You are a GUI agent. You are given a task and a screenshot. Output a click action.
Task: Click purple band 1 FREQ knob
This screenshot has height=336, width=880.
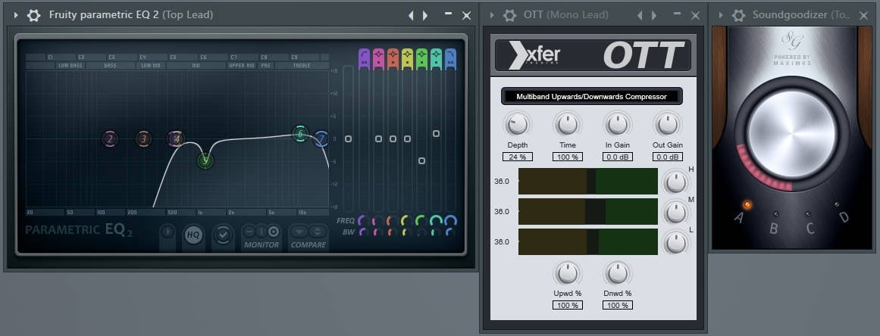pyautogui.click(x=363, y=221)
